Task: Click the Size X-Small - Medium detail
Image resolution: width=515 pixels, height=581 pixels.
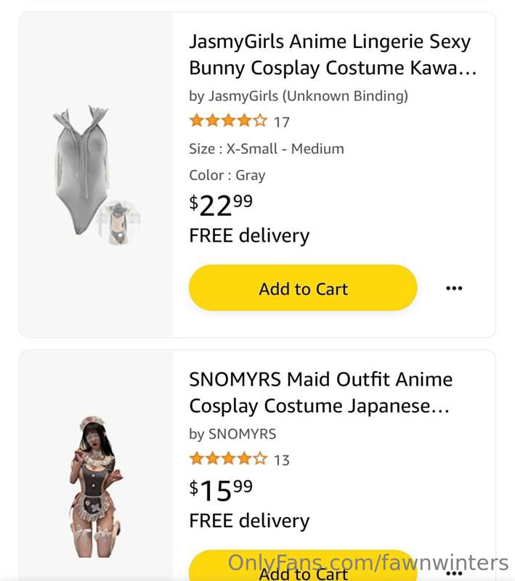Action: (267, 149)
